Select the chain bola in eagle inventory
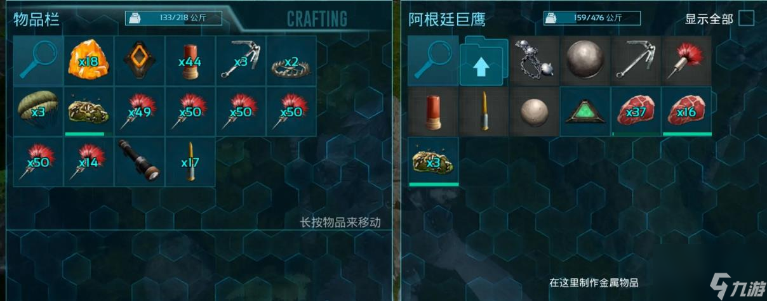This screenshot has width=767, height=301. point(535,60)
